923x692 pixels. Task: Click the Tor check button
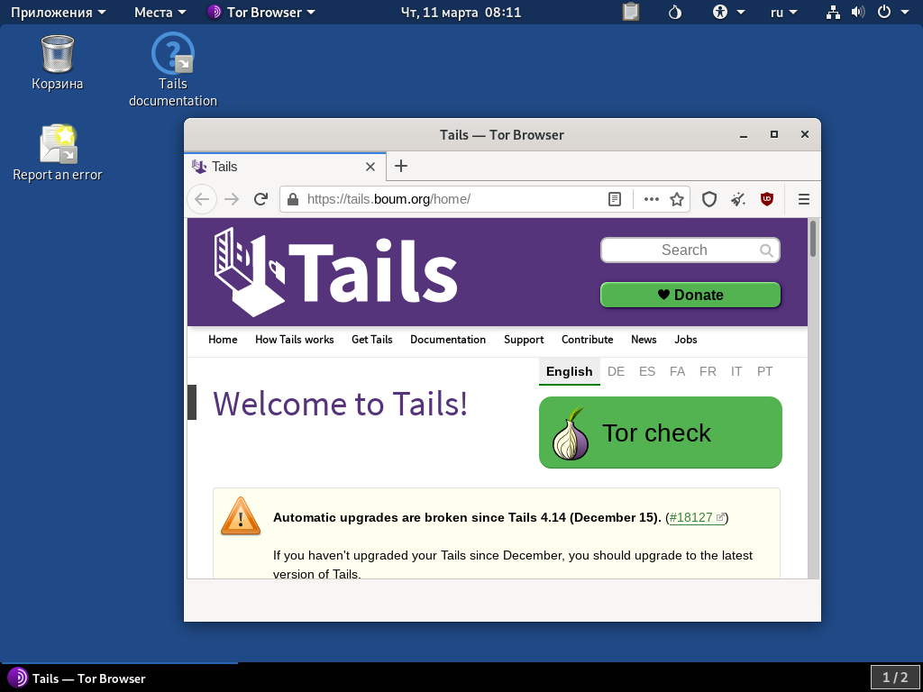(661, 432)
